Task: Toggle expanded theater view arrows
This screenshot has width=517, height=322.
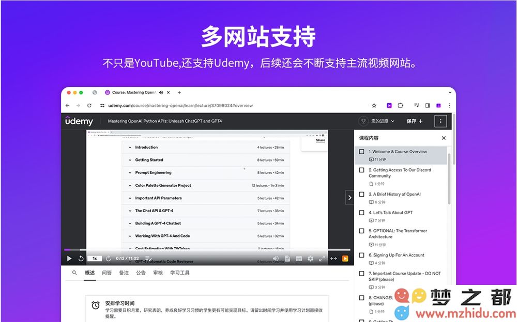Action: click(x=333, y=259)
